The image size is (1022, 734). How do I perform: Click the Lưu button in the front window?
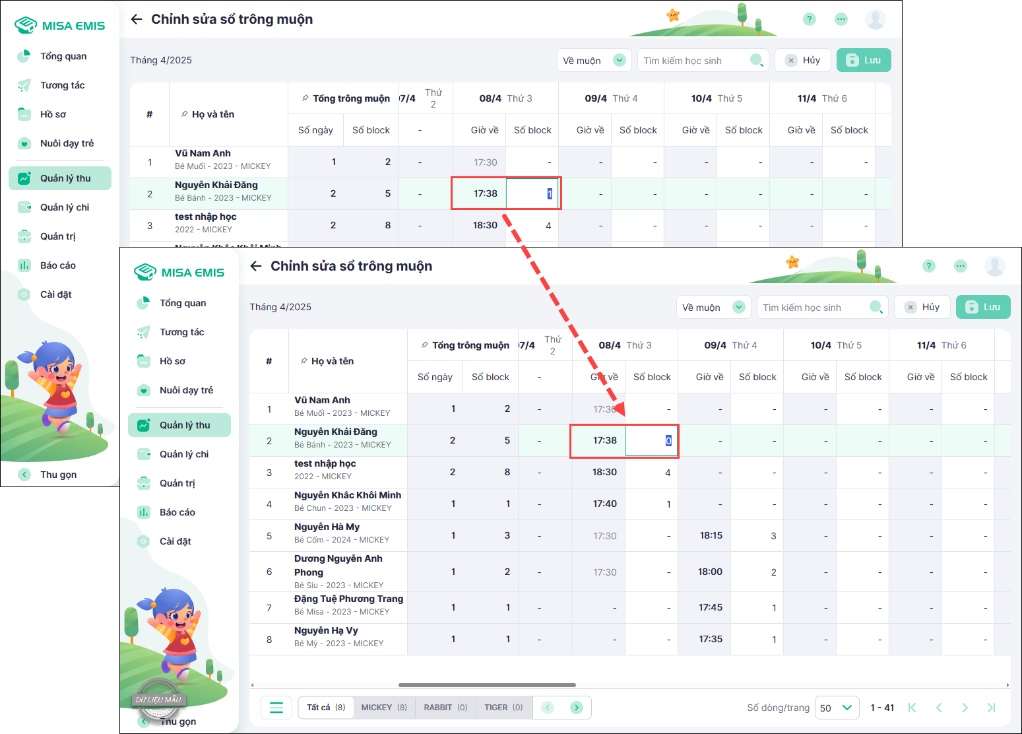tap(983, 307)
